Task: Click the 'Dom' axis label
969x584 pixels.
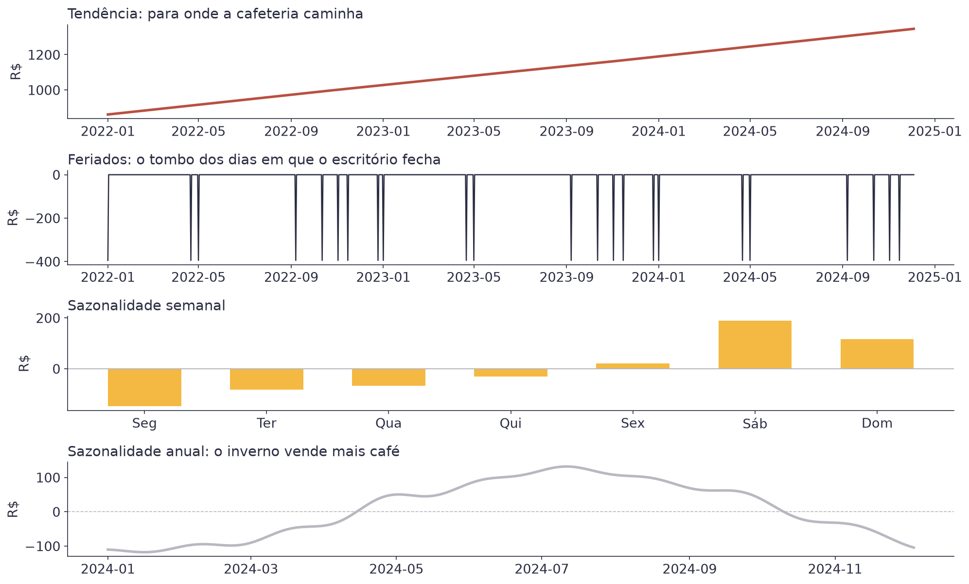Action: coord(877,424)
